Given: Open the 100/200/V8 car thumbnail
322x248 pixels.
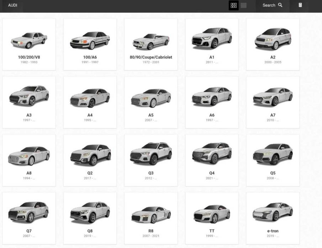Looking at the screenshot, I should click(29, 40).
